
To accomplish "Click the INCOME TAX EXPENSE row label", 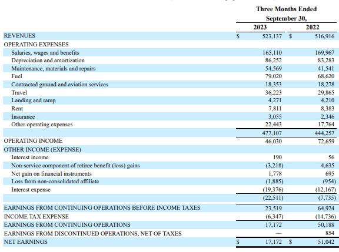I will coord(36,217).
